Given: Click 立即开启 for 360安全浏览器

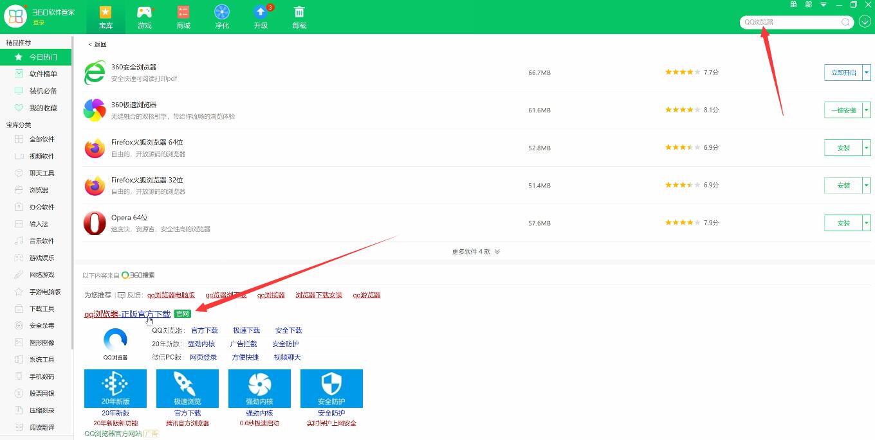Looking at the screenshot, I should tap(843, 73).
